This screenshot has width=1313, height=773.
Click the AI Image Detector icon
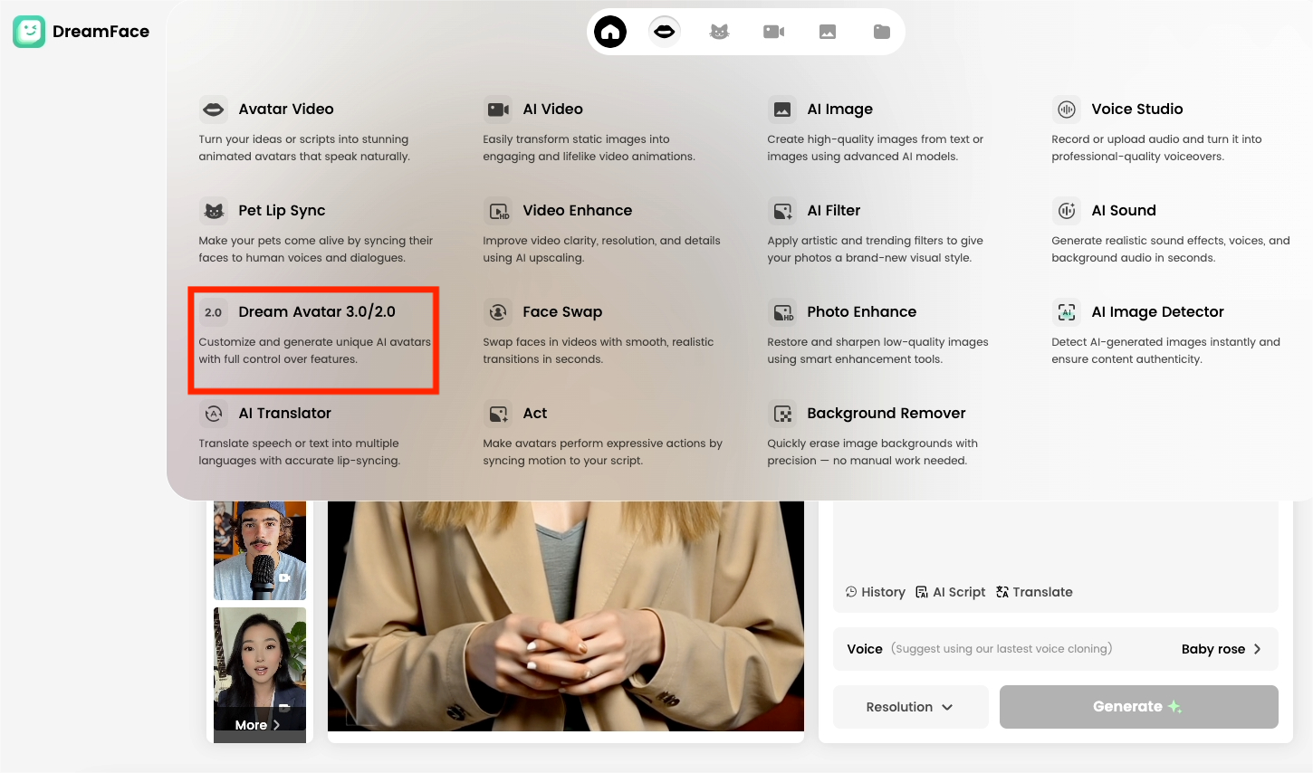[1067, 312]
